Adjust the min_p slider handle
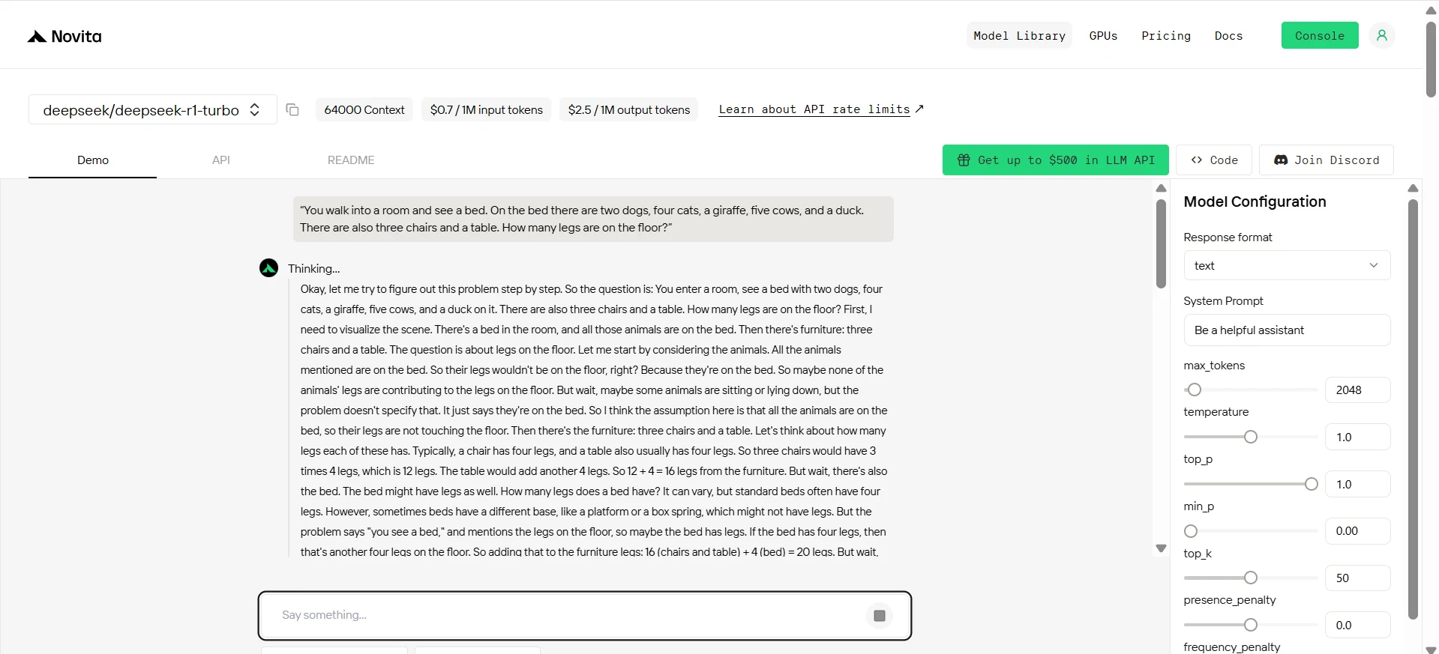This screenshot has height=654, width=1439. point(1191,531)
